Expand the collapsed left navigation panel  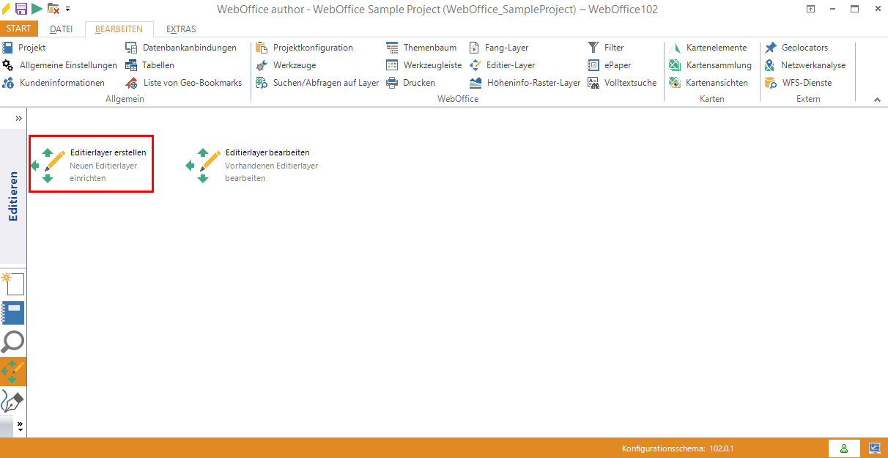[x=19, y=118]
